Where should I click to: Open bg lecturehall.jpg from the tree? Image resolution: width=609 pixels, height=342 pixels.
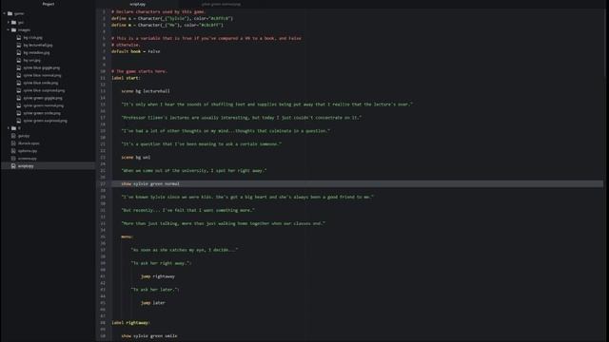click(38, 45)
